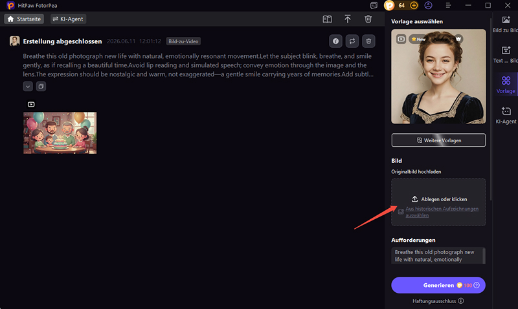Regenerate the task with the refresh icon
The height and width of the screenshot is (309, 518).
coord(352,41)
